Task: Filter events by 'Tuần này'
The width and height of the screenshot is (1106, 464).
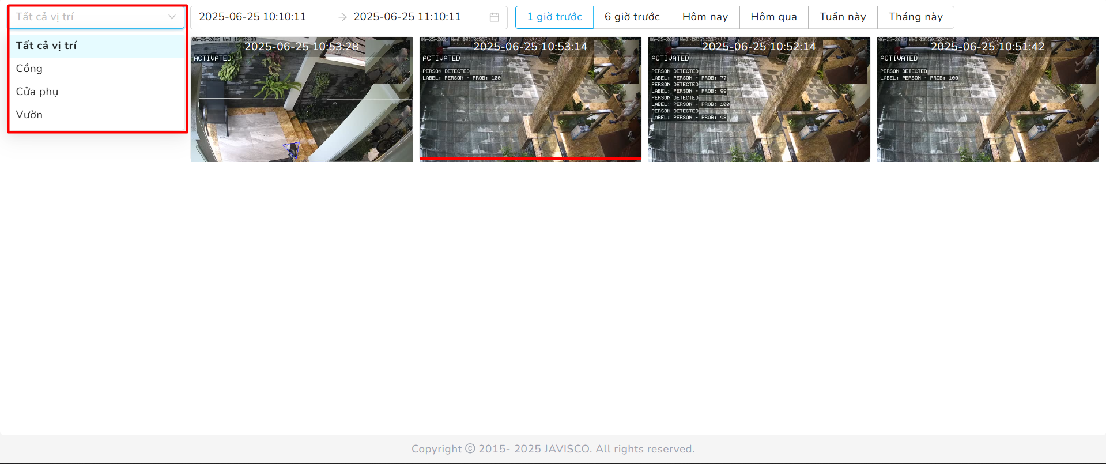Action: (843, 17)
